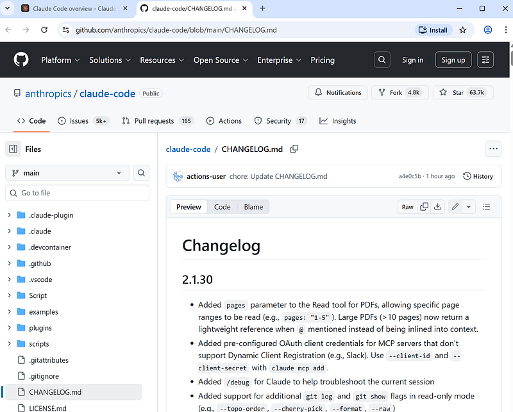
Task: Open the GitHub search magnifier button
Action: (x=382, y=60)
